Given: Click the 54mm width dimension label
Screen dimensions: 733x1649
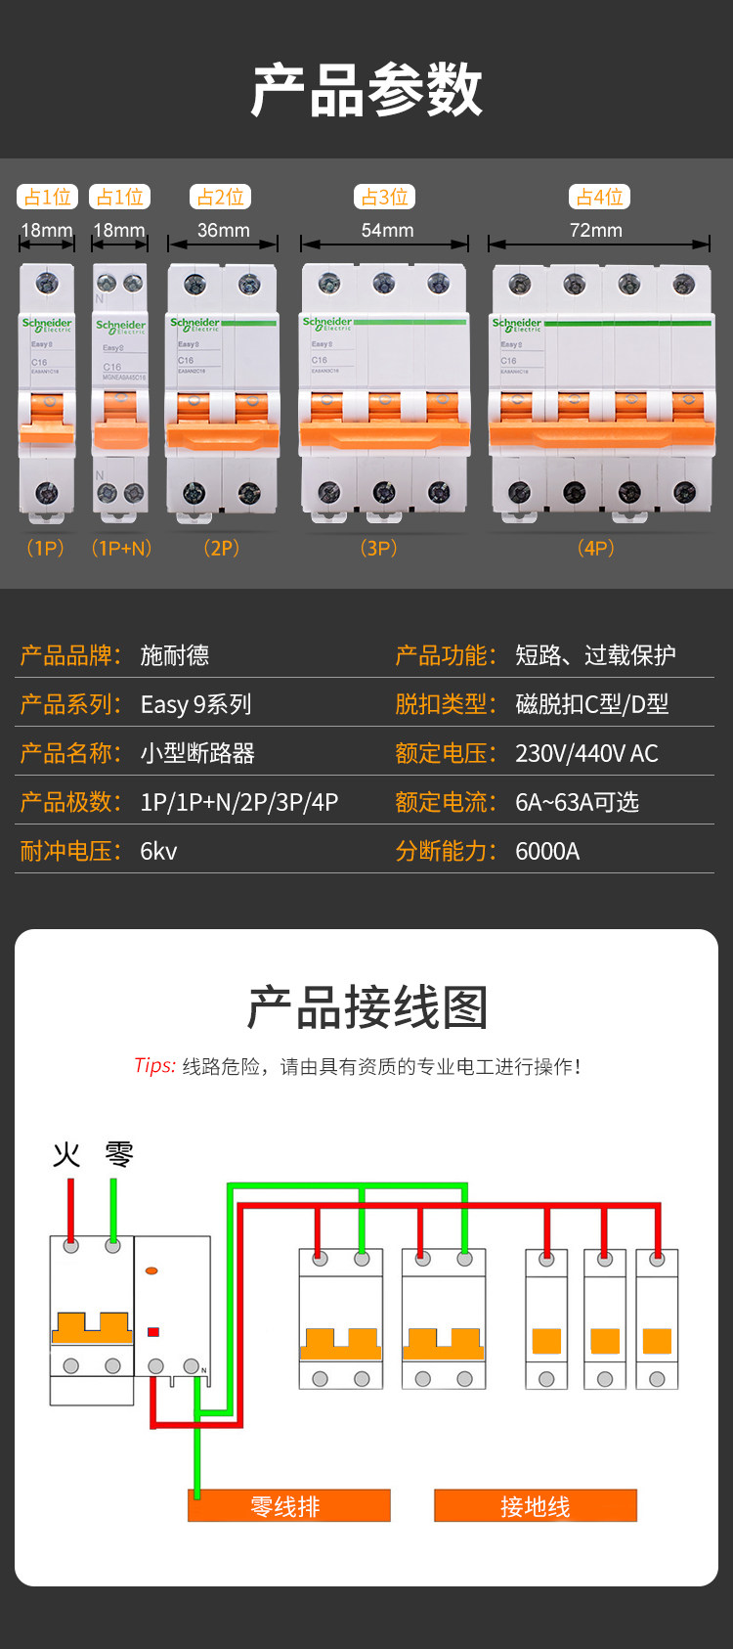Looking at the screenshot, I should tap(387, 230).
